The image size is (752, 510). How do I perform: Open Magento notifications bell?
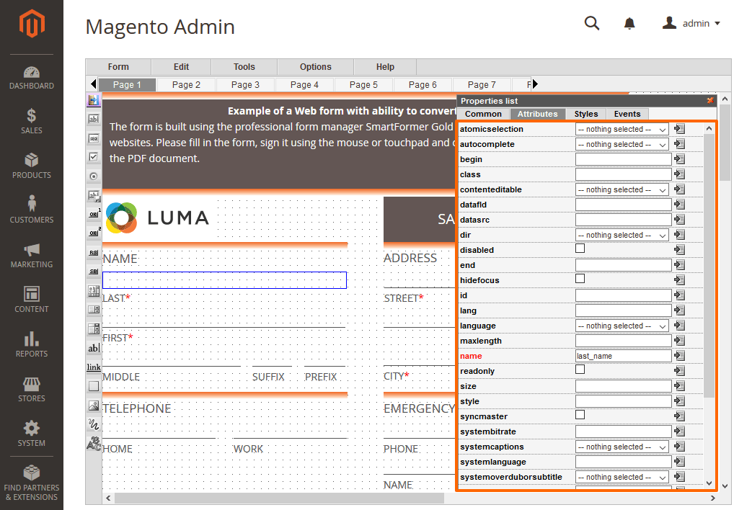[629, 23]
